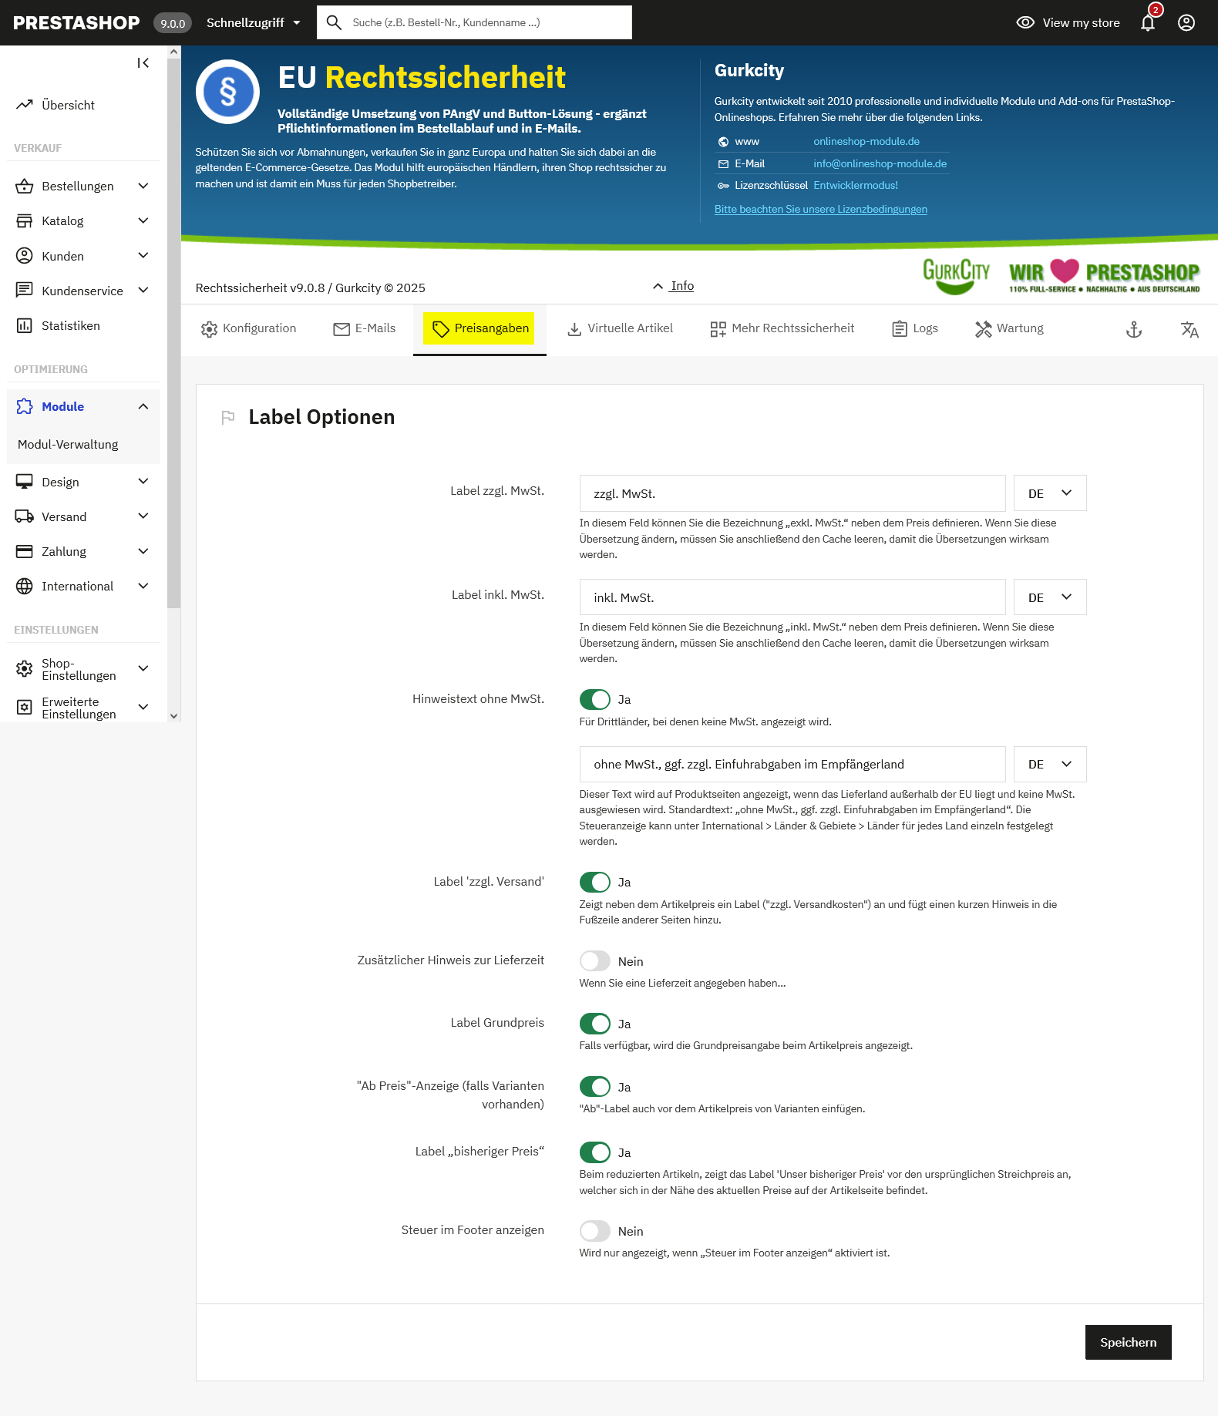Viewport: 1218px width, 1416px height.
Task: Disable the Hinweistext ohne MwSt. toggle
Action: coord(594,699)
